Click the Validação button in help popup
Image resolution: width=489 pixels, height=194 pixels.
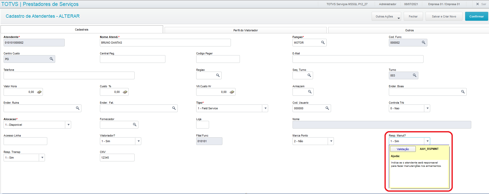pos(403,149)
